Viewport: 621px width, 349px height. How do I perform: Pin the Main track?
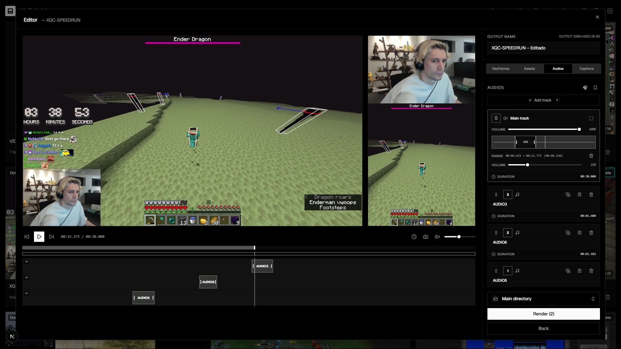pos(496,118)
